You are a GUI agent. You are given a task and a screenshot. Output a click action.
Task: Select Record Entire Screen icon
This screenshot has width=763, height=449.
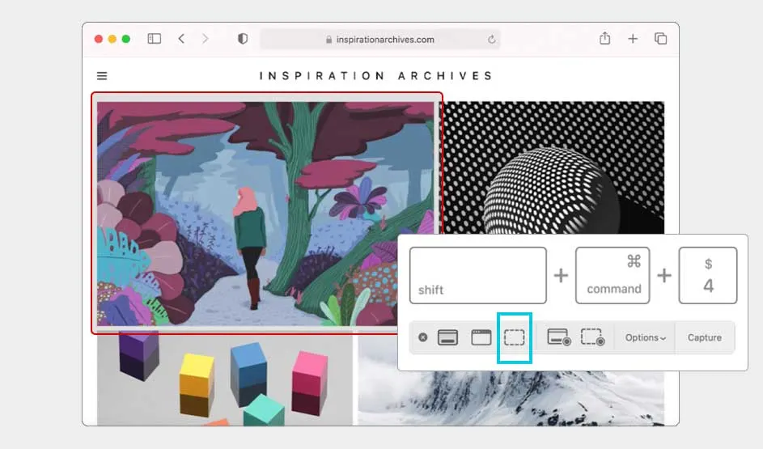pos(558,337)
